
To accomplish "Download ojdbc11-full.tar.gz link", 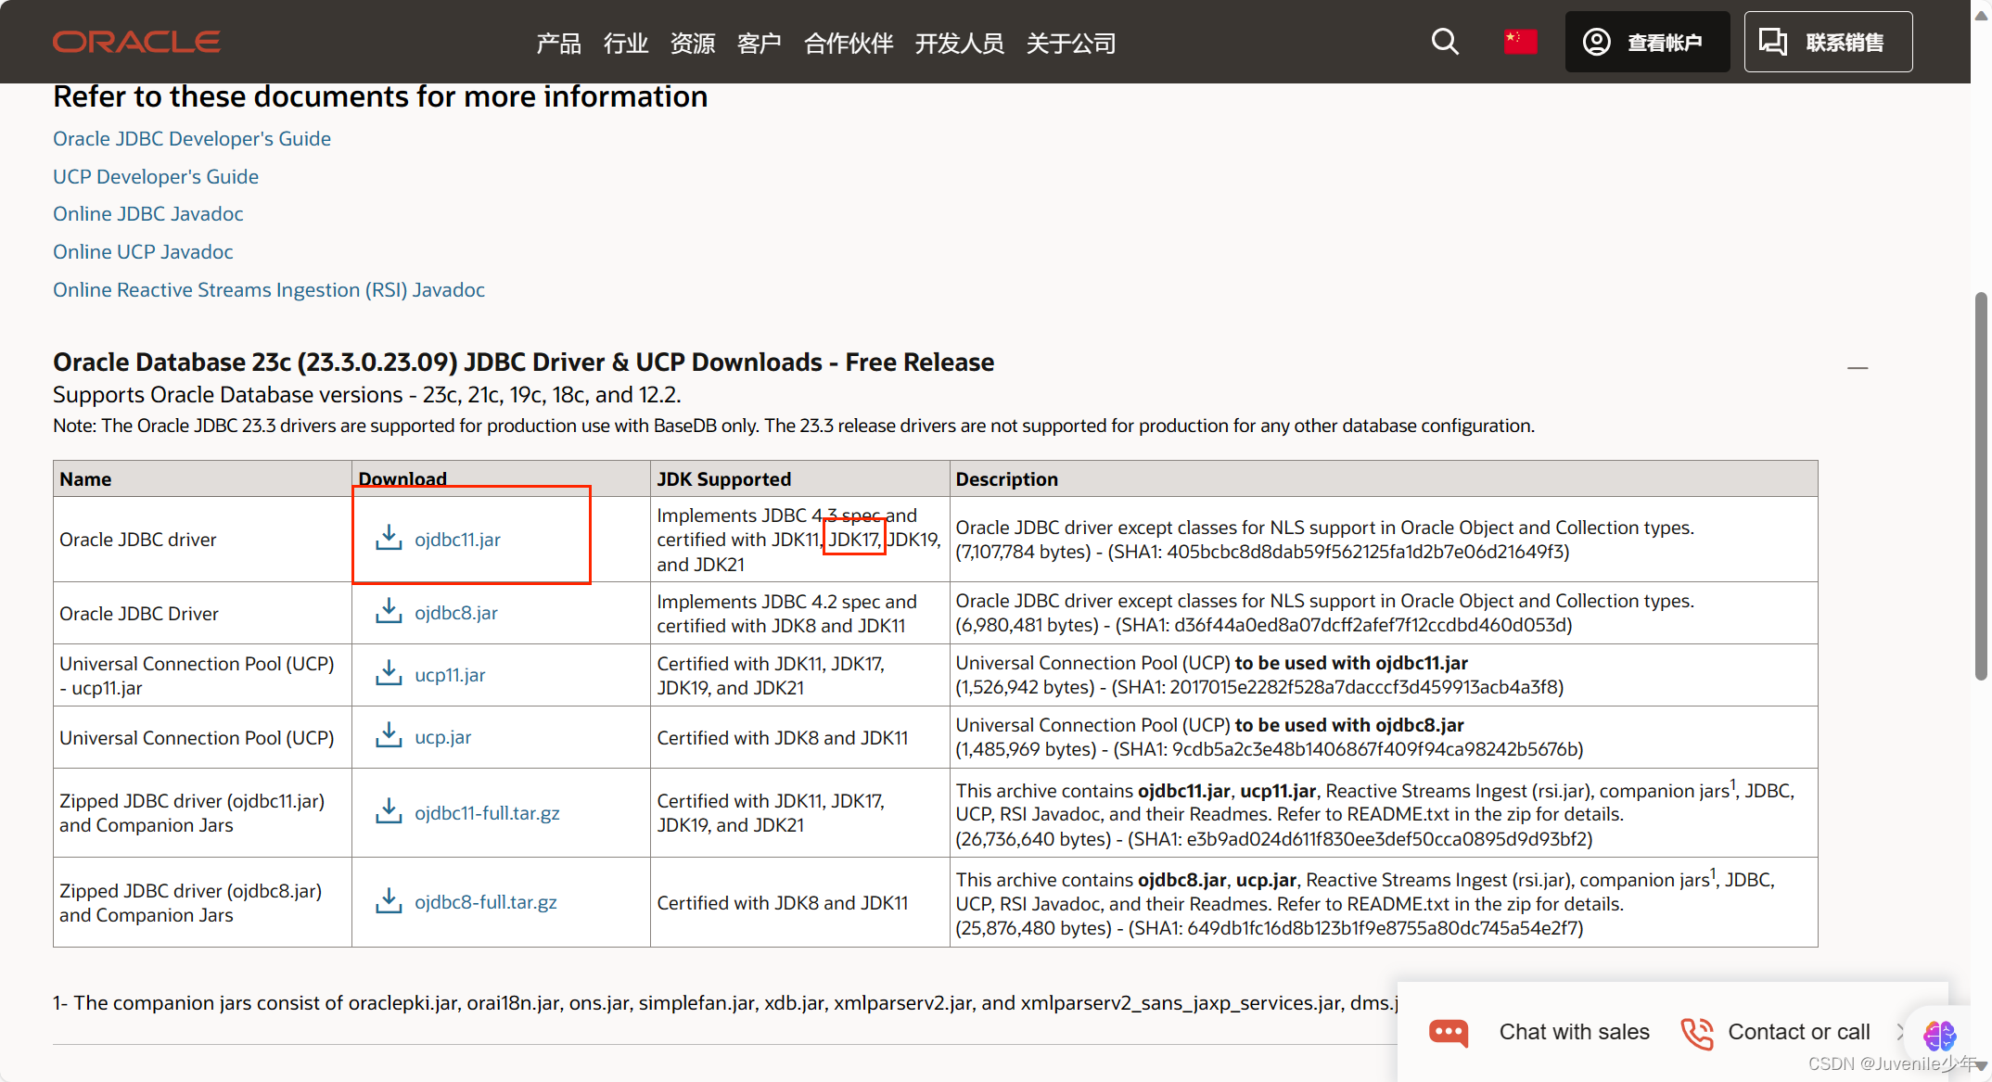I will [x=487, y=813].
